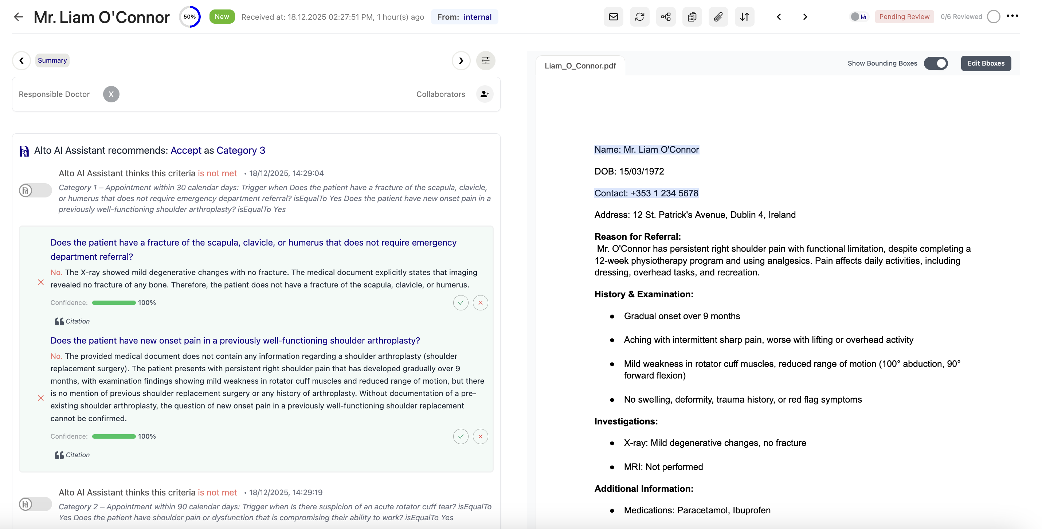Open the filter settings icon near Summary
1042x529 pixels.
click(x=485, y=60)
